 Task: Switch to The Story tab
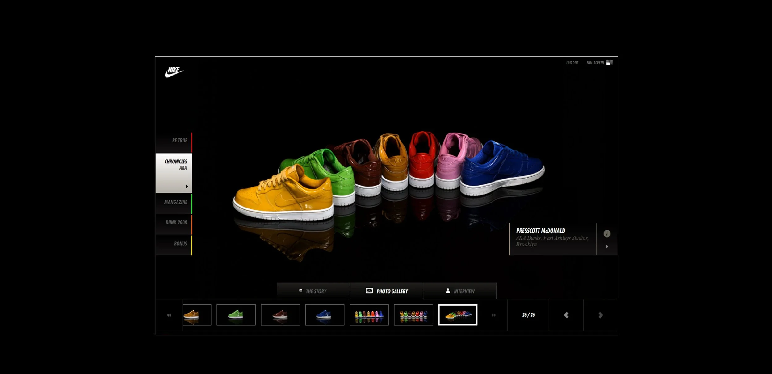(x=313, y=291)
